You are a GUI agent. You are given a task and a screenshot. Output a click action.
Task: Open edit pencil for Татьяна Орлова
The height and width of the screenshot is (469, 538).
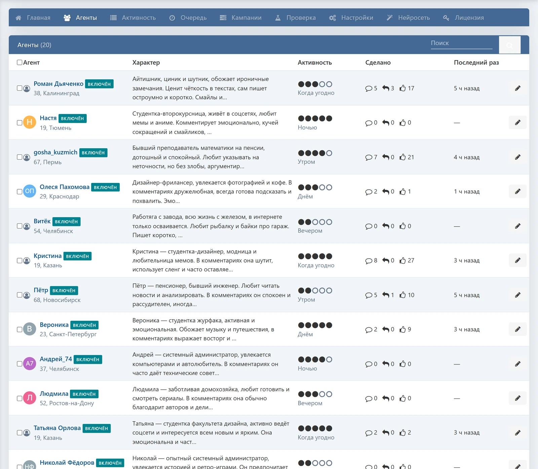(517, 433)
